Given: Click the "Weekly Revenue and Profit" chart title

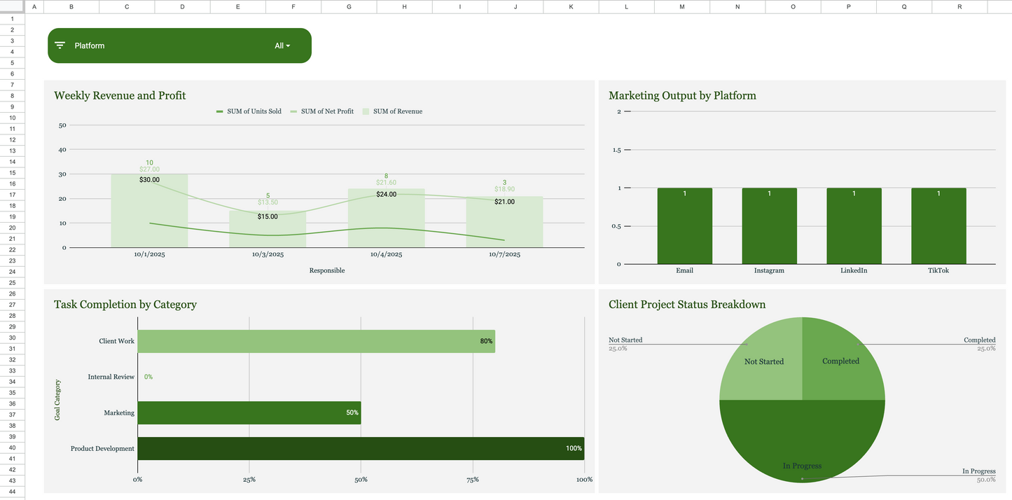Looking at the screenshot, I should coord(120,95).
